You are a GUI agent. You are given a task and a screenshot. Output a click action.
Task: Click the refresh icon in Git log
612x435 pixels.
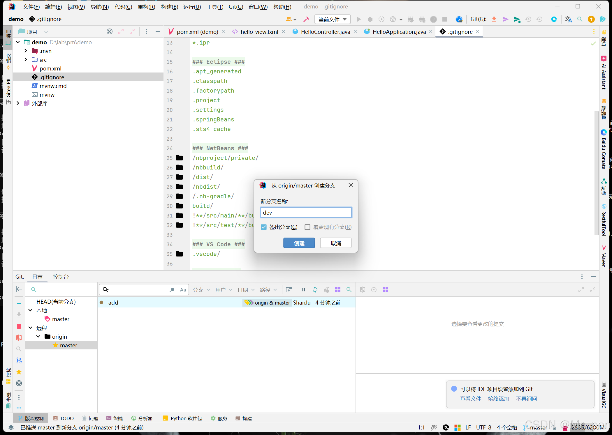(x=315, y=290)
